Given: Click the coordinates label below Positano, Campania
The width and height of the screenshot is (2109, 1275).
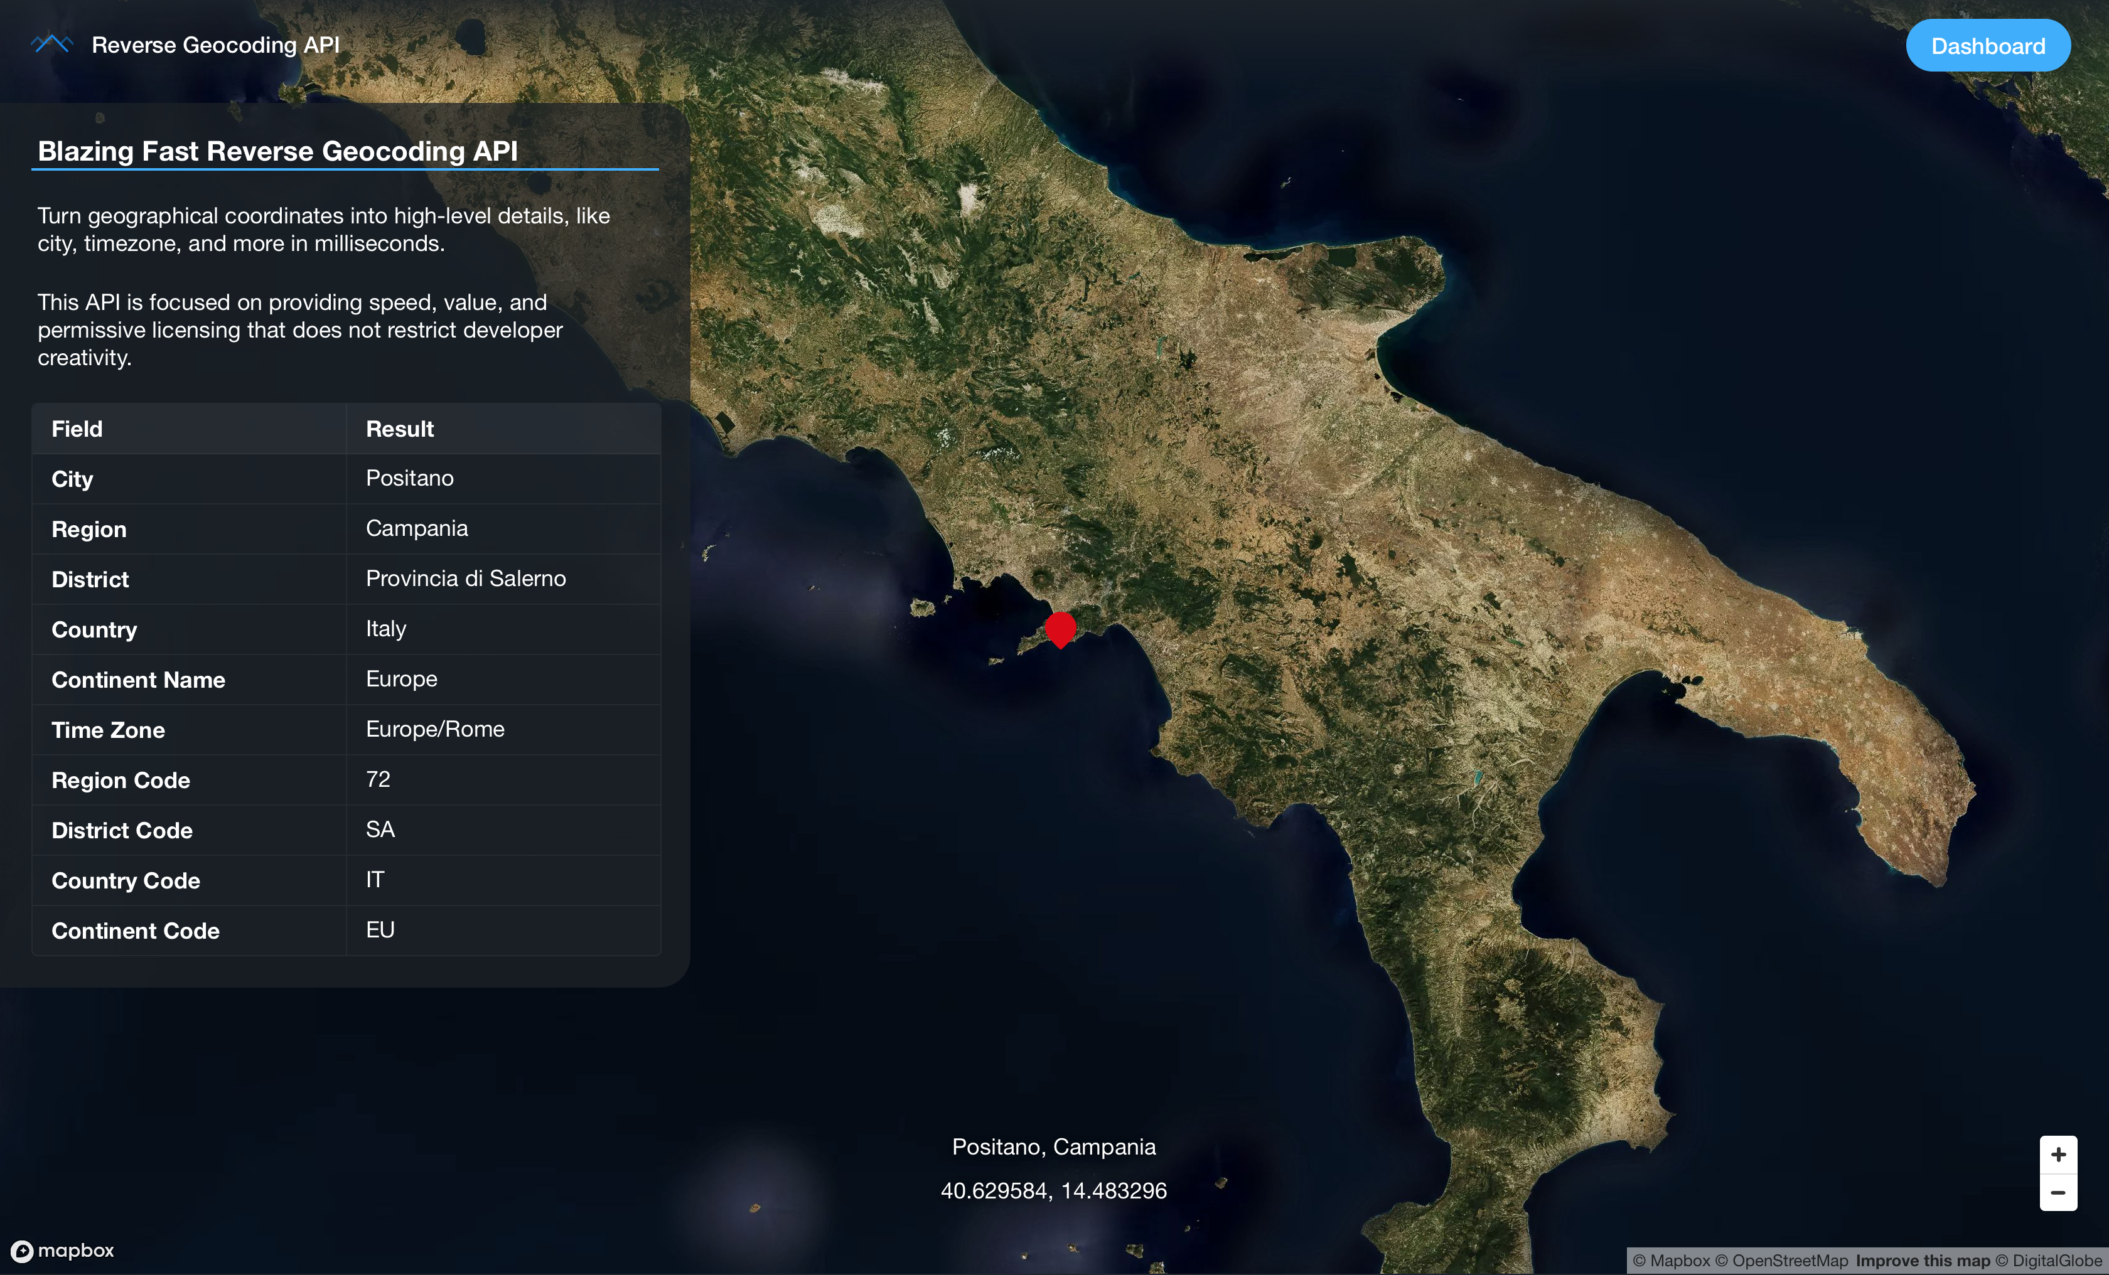Looking at the screenshot, I should pyautogui.click(x=1054, y=1190).
